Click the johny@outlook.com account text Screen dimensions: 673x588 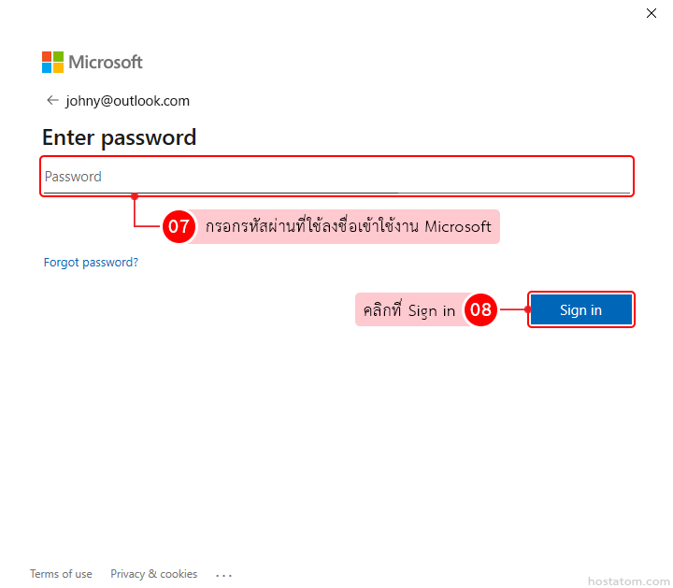point(127,101)
